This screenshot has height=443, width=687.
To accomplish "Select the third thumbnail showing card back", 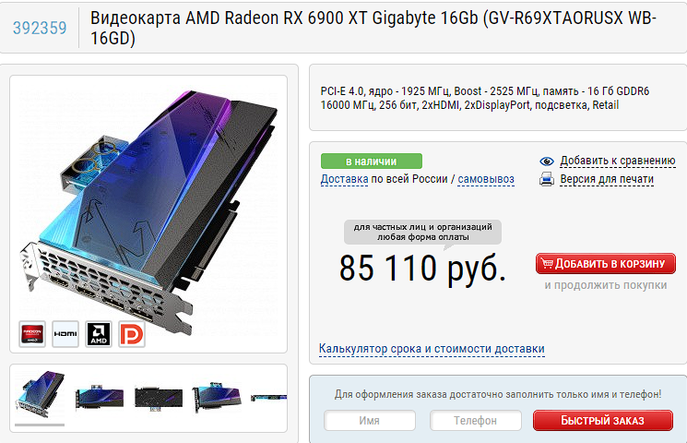I will pos(159,399).
